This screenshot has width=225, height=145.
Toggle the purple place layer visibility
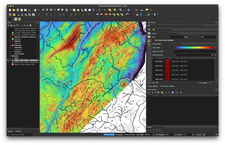[10, 56]
